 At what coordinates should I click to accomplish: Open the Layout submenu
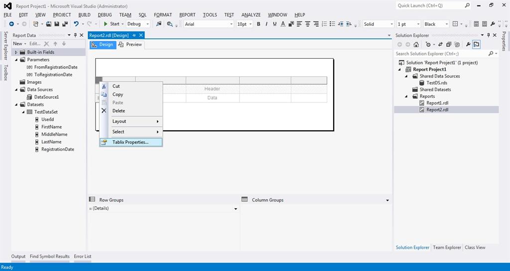(x=131, y=121)
